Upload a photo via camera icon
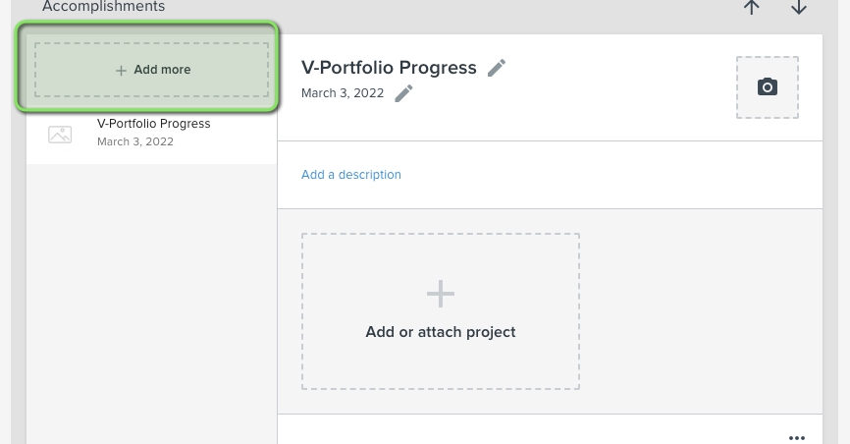Image resolution: width=850 pixels, height=444 pixels. [767, 86]
